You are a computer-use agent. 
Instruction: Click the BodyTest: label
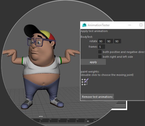(x=87, y=37)
